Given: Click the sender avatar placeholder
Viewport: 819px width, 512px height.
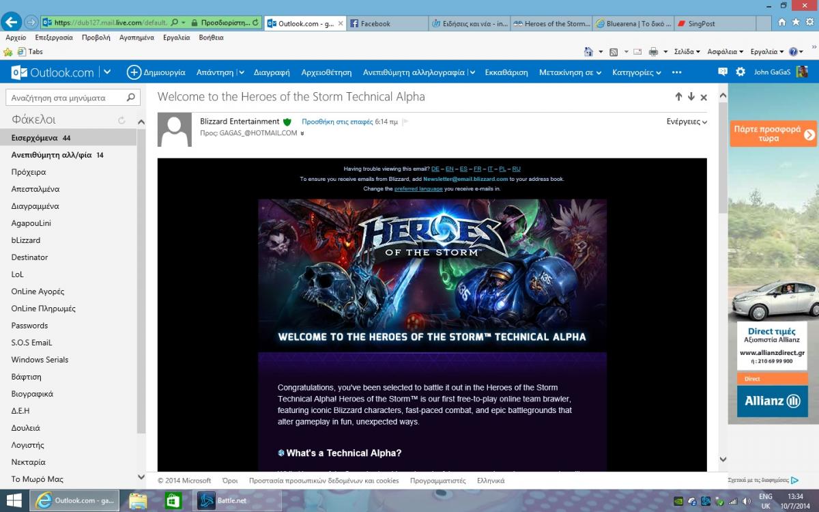Looking at the screenshot, I should pos(175,130).
